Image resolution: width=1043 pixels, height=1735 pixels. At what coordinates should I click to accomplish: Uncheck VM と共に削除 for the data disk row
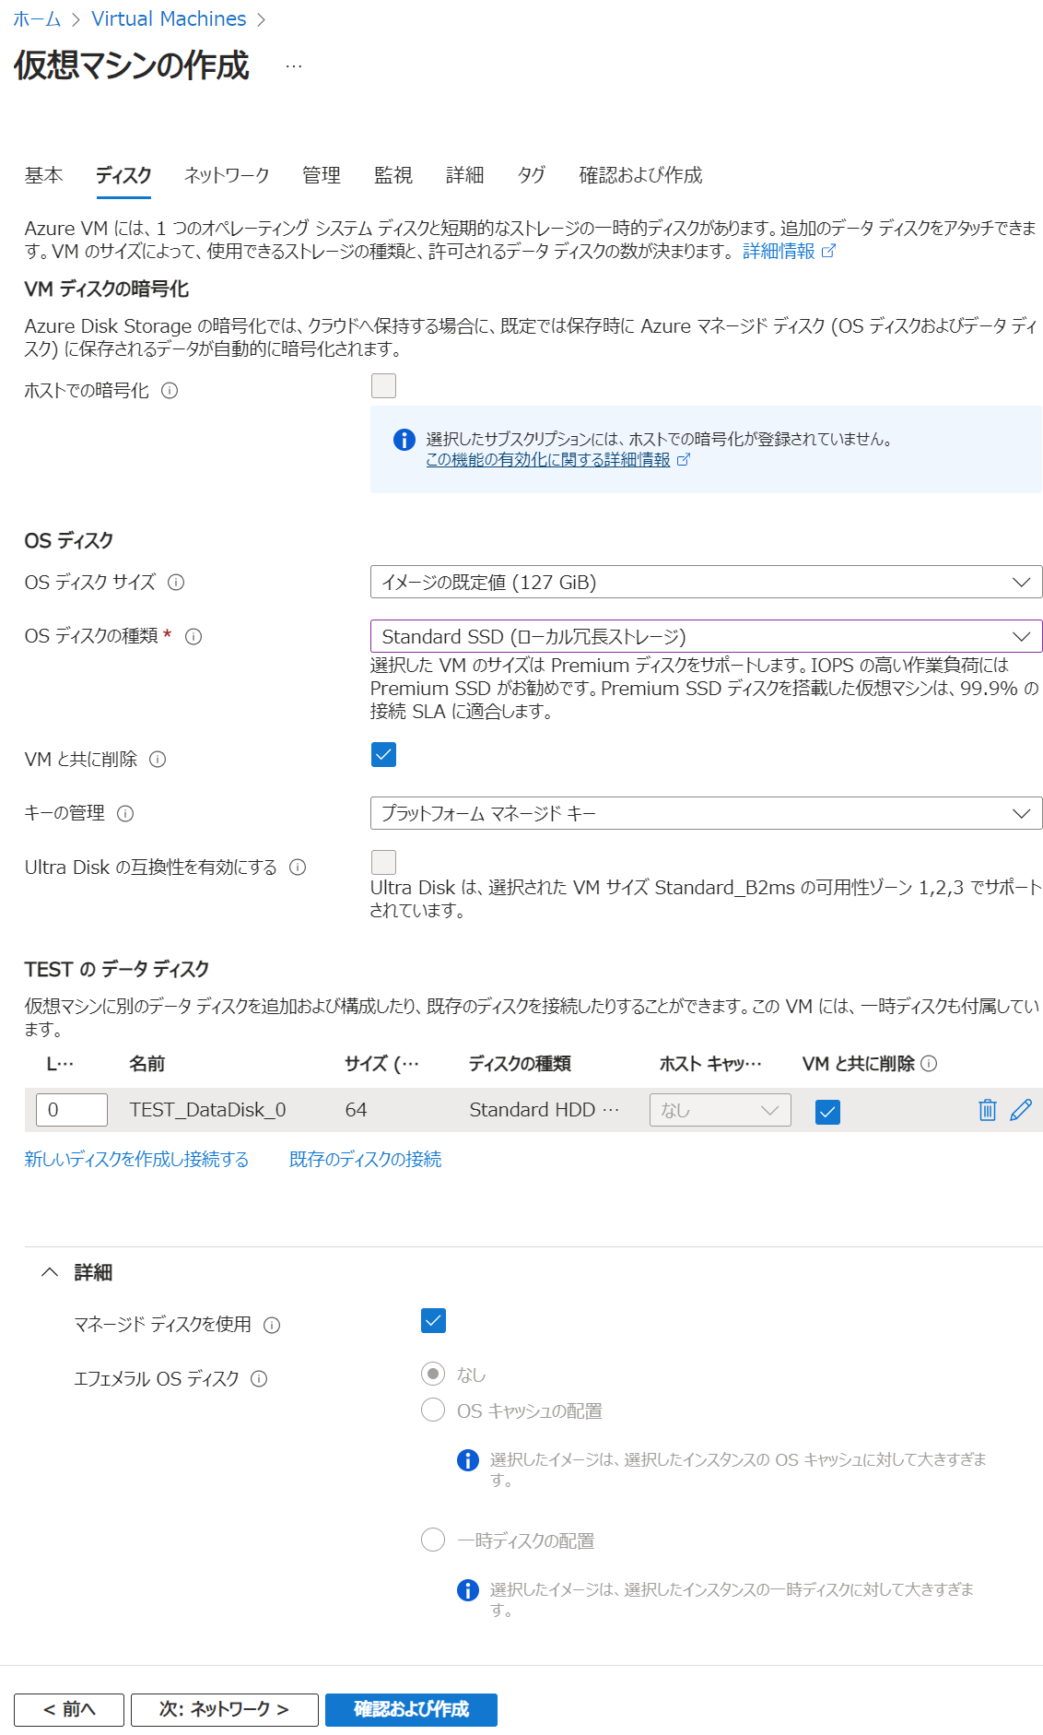(x=827, y=1112)
